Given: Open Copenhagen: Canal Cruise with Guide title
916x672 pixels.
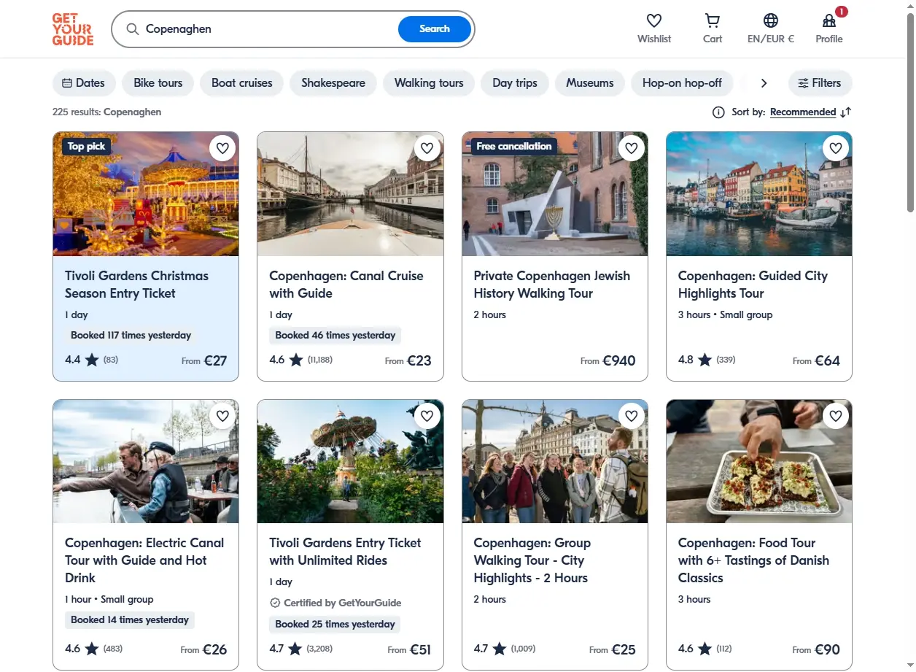Looking at the screenshot, I should pos(346,285).
